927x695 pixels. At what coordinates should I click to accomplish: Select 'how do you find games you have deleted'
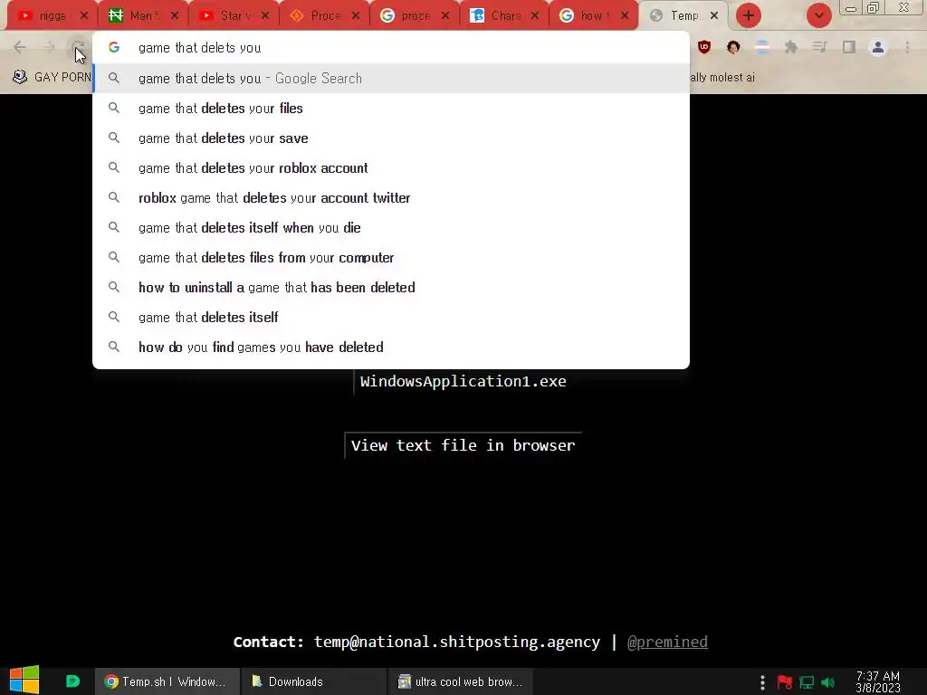[x=391, y=347]
